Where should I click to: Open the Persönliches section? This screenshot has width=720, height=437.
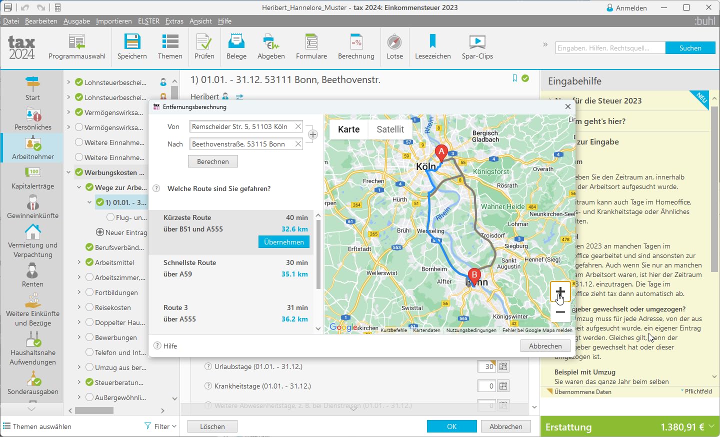tap(33, 119)
